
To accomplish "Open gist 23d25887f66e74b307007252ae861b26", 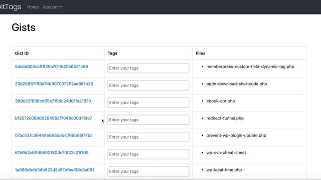I will [54, 83].
